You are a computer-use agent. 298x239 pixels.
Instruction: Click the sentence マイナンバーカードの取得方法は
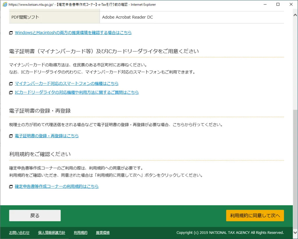[x=78, y=65]
